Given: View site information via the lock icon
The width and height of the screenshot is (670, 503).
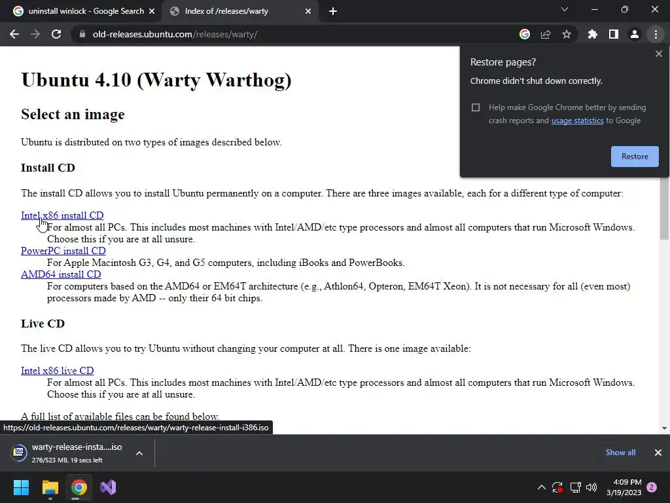Looking at the screenshot, I should [82, 34].
